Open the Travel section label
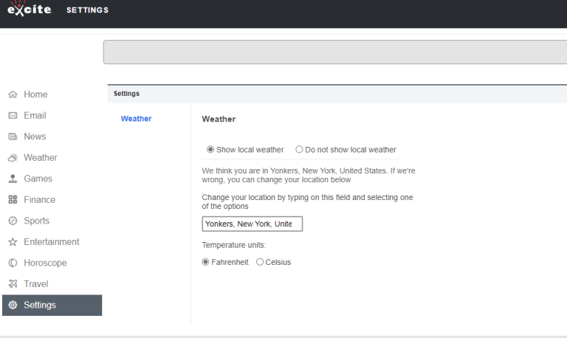The width and height of the screenshot is (567, 338). pos(36,284)
